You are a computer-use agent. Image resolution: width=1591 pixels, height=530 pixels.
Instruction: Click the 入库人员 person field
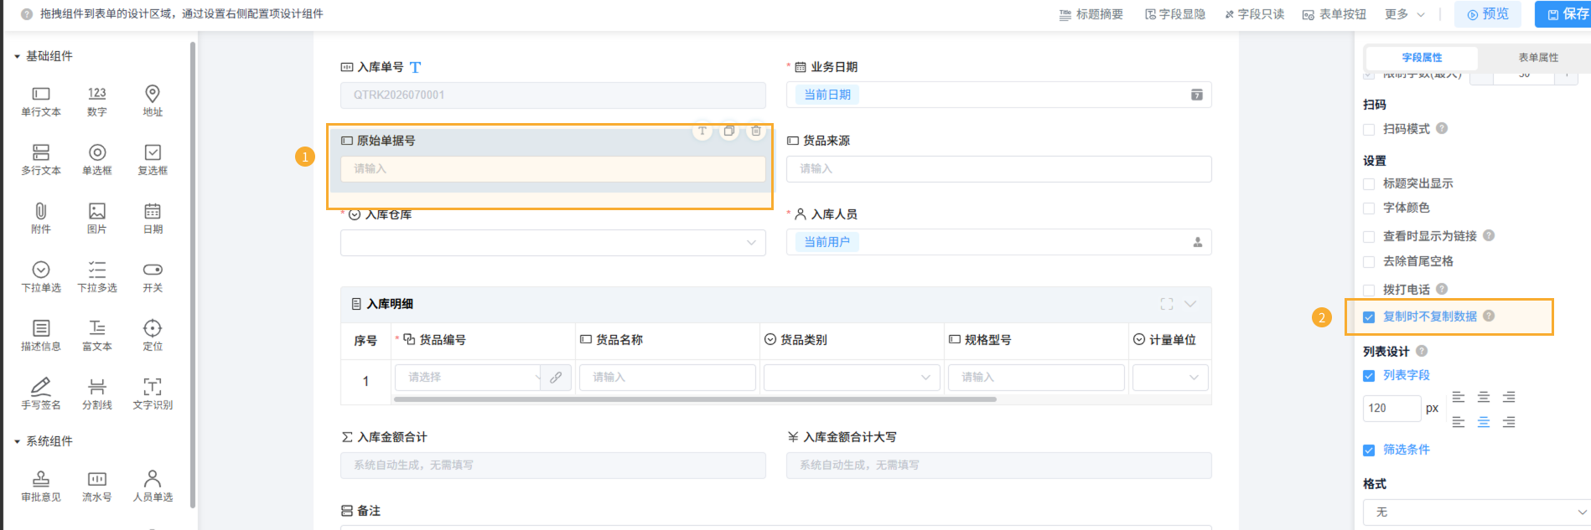[998, 242]
